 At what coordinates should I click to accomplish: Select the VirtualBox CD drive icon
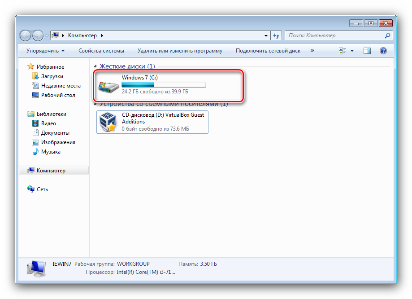(x=108, y=122)
